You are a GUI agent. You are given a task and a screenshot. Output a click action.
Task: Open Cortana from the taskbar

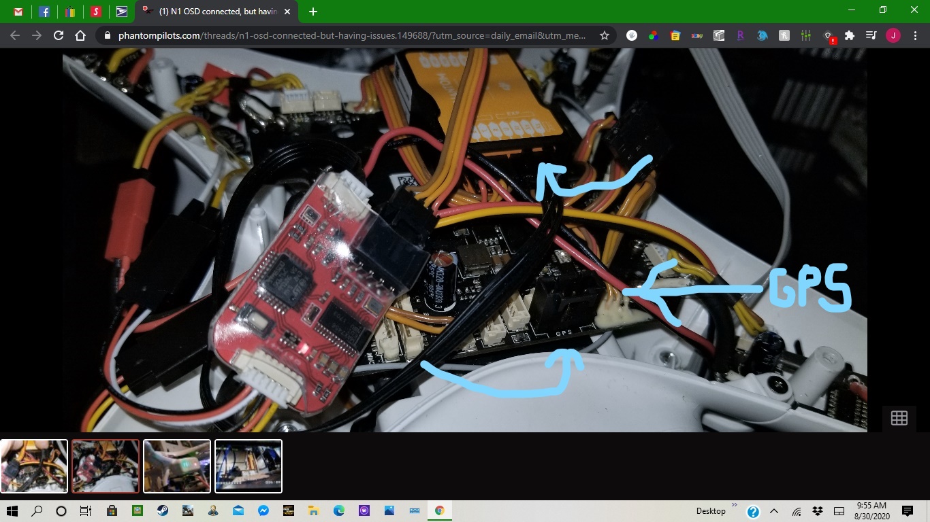[x=61, y=510]
